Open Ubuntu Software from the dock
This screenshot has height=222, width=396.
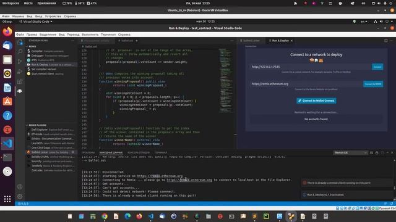pyautogui.click(x=7, y=101)
